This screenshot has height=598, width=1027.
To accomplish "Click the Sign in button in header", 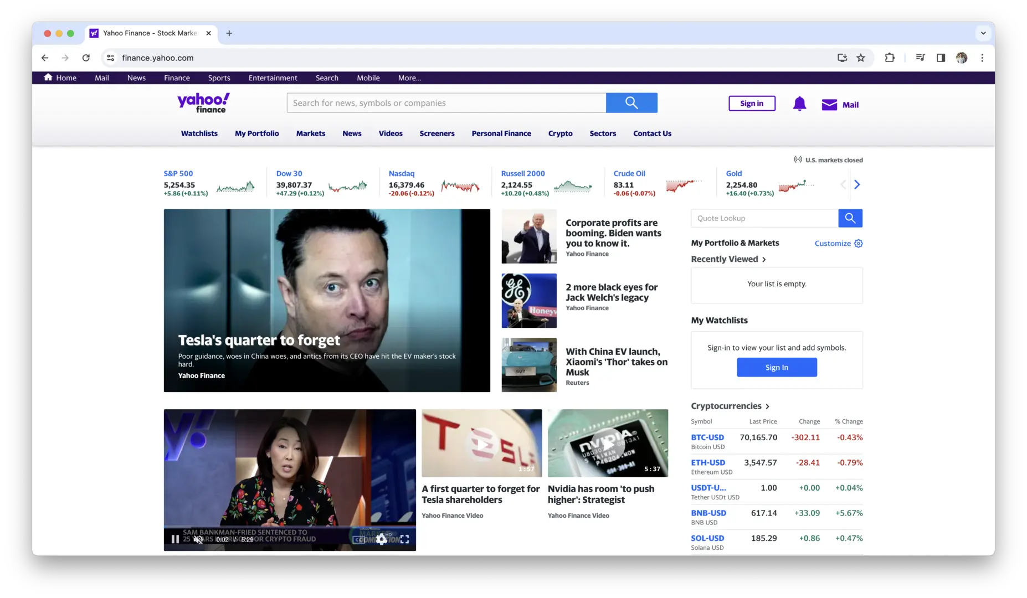I will (x=752, y=104).
